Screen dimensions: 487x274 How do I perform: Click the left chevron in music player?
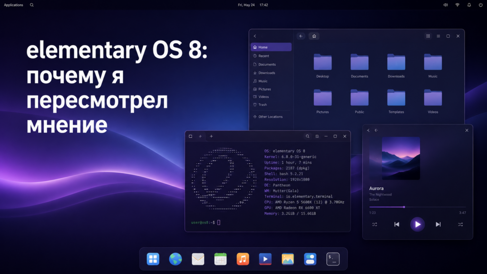coord(369,130)
